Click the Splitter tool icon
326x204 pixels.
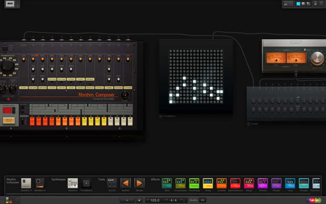coord(125,183)
